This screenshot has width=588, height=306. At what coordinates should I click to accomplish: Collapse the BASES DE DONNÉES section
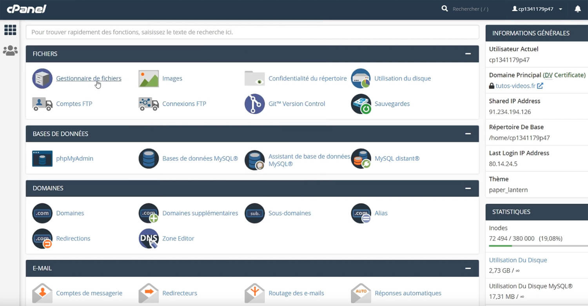468,134
